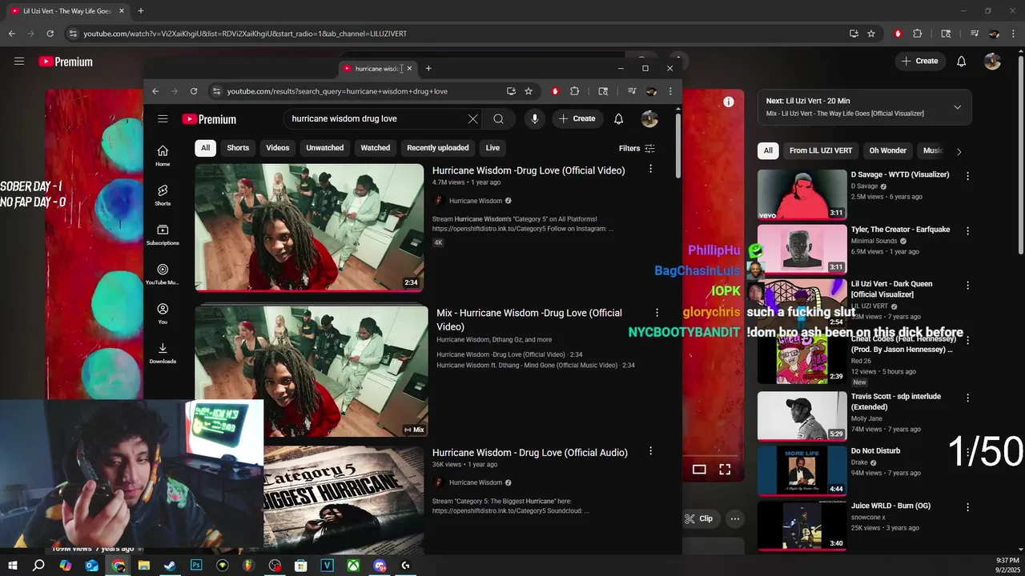Start voice search with the microphone icon

coord(535,118)
